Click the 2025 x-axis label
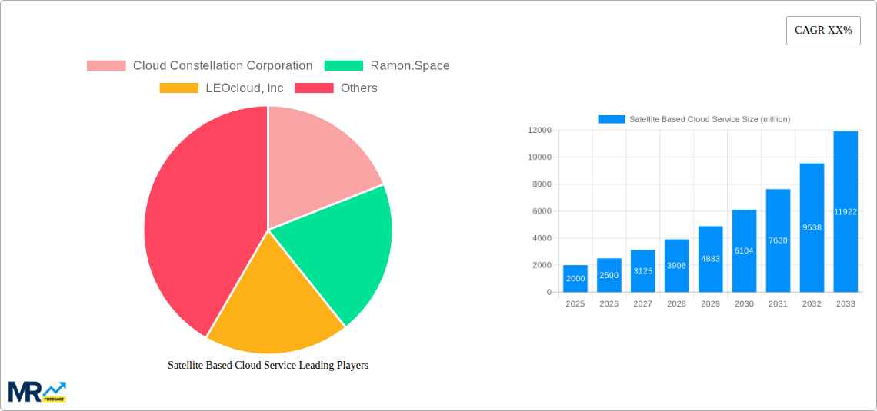 (575, 303)
